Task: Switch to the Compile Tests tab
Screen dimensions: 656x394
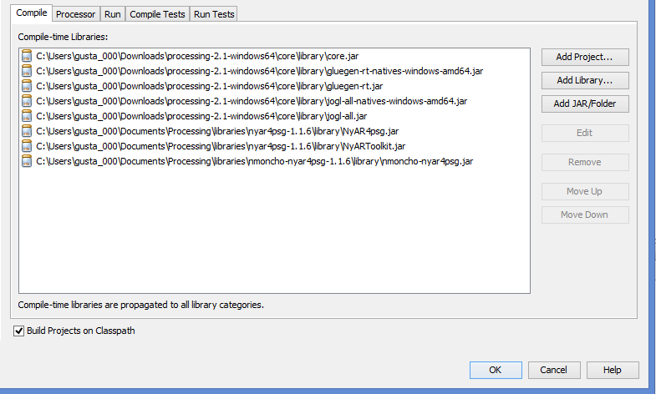Action: 158,14
